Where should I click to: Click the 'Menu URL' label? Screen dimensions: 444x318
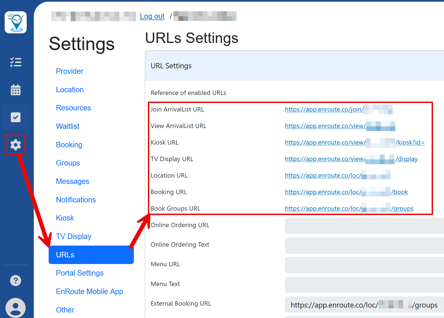(x=165, y=264)
